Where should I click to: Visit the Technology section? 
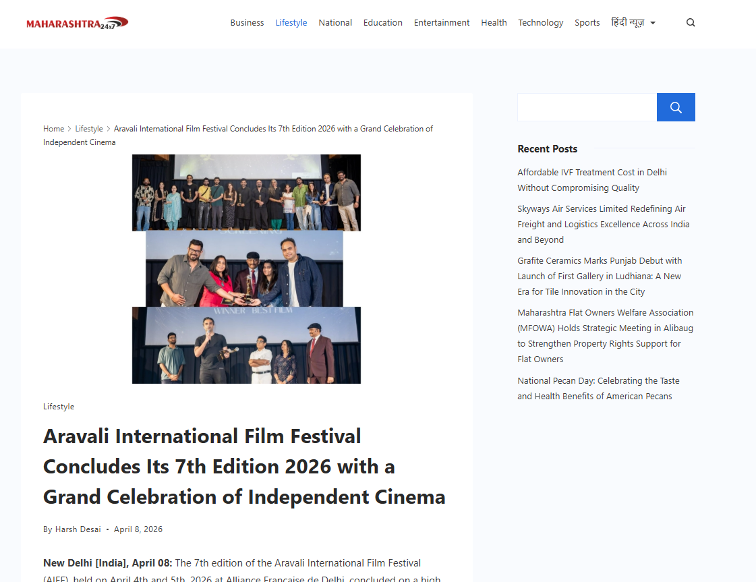(540, 23)
